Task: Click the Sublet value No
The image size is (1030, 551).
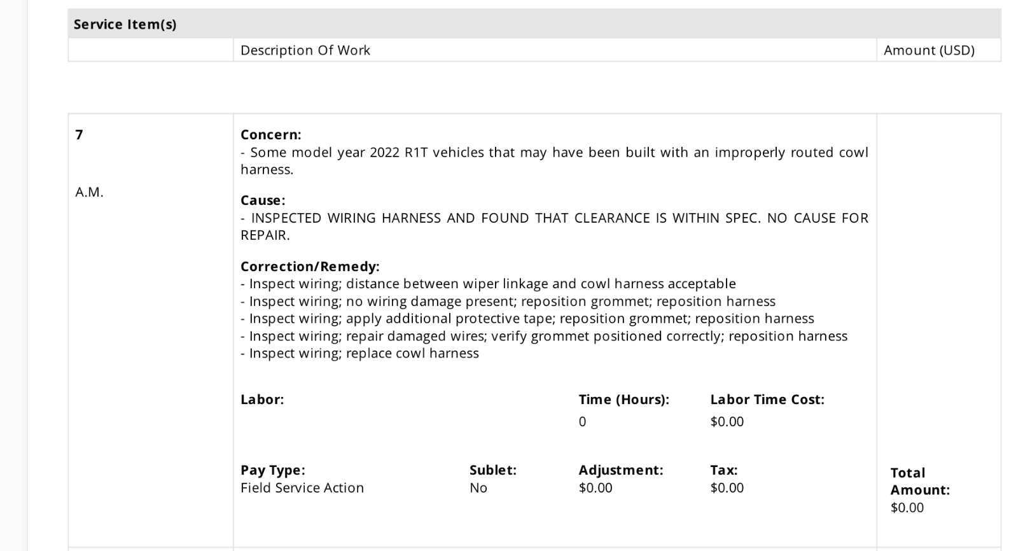Action: pyautogui.click(x=478, y=488)
